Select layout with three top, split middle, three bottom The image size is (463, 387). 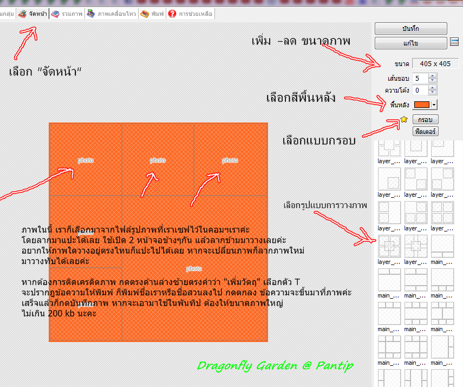(x=442, y=313)
